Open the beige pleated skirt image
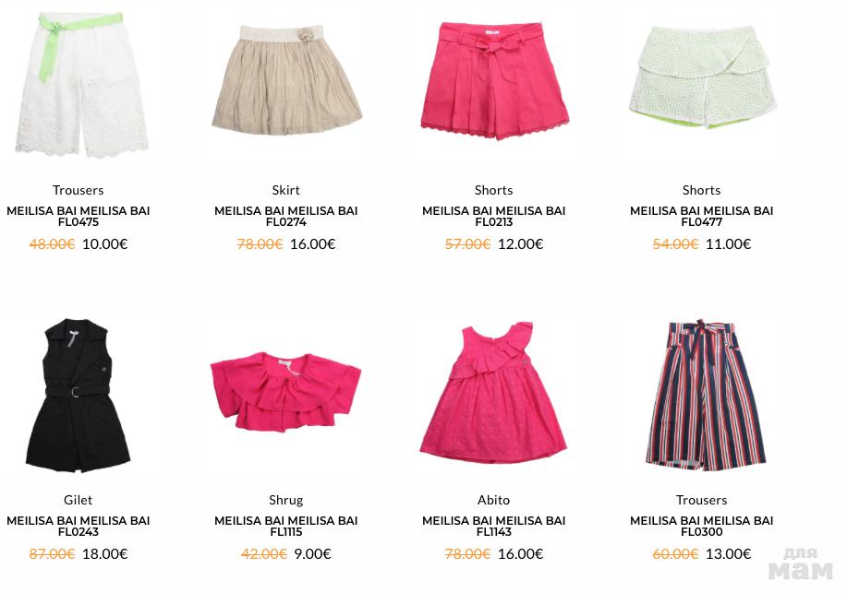Image resolution: width=847 pixels, height=593 pixels. point(286,79)
